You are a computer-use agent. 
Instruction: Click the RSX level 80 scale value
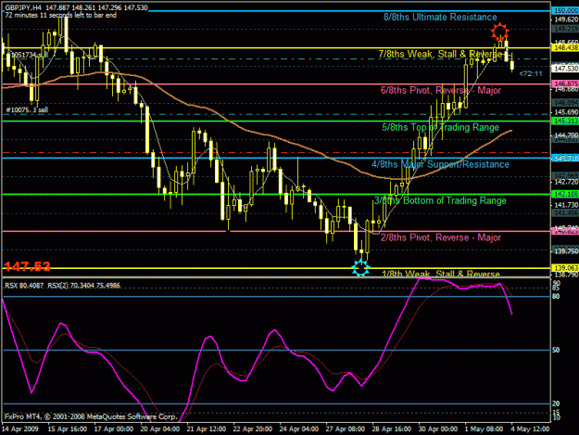click(x=556, y=297)
